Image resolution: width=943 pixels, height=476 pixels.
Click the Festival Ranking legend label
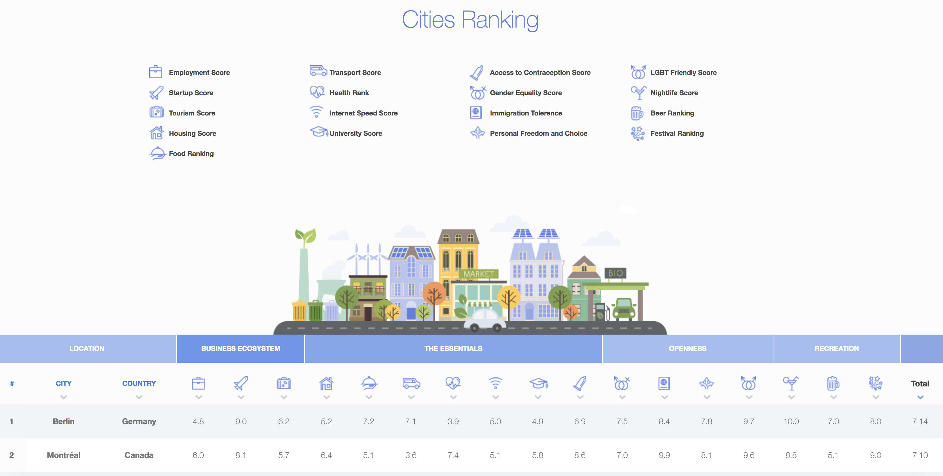click(x=677, y=133)
